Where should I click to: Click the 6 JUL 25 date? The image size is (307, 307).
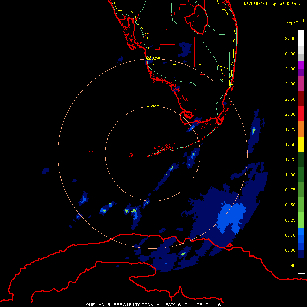point(190,305)
